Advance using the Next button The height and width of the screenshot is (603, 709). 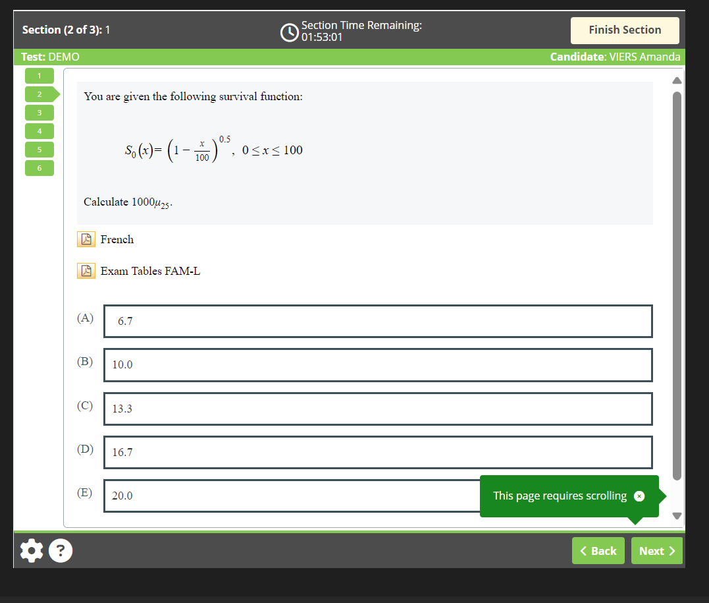[656, 550]
